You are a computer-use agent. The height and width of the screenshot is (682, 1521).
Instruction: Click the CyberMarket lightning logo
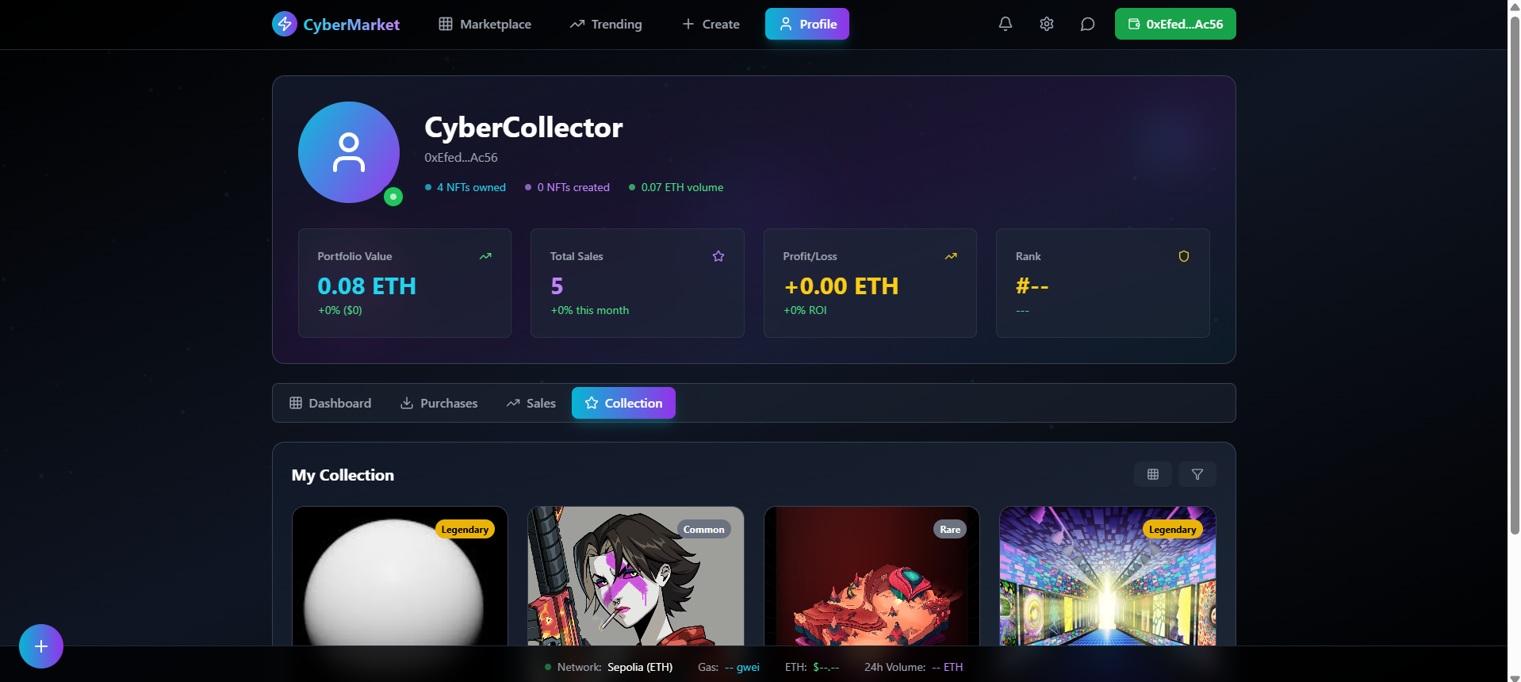click(x=285, y=24)
